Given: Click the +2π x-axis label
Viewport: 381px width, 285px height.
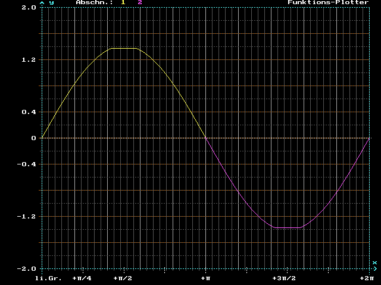Looking at the screenshot, I should coord(367,278).
